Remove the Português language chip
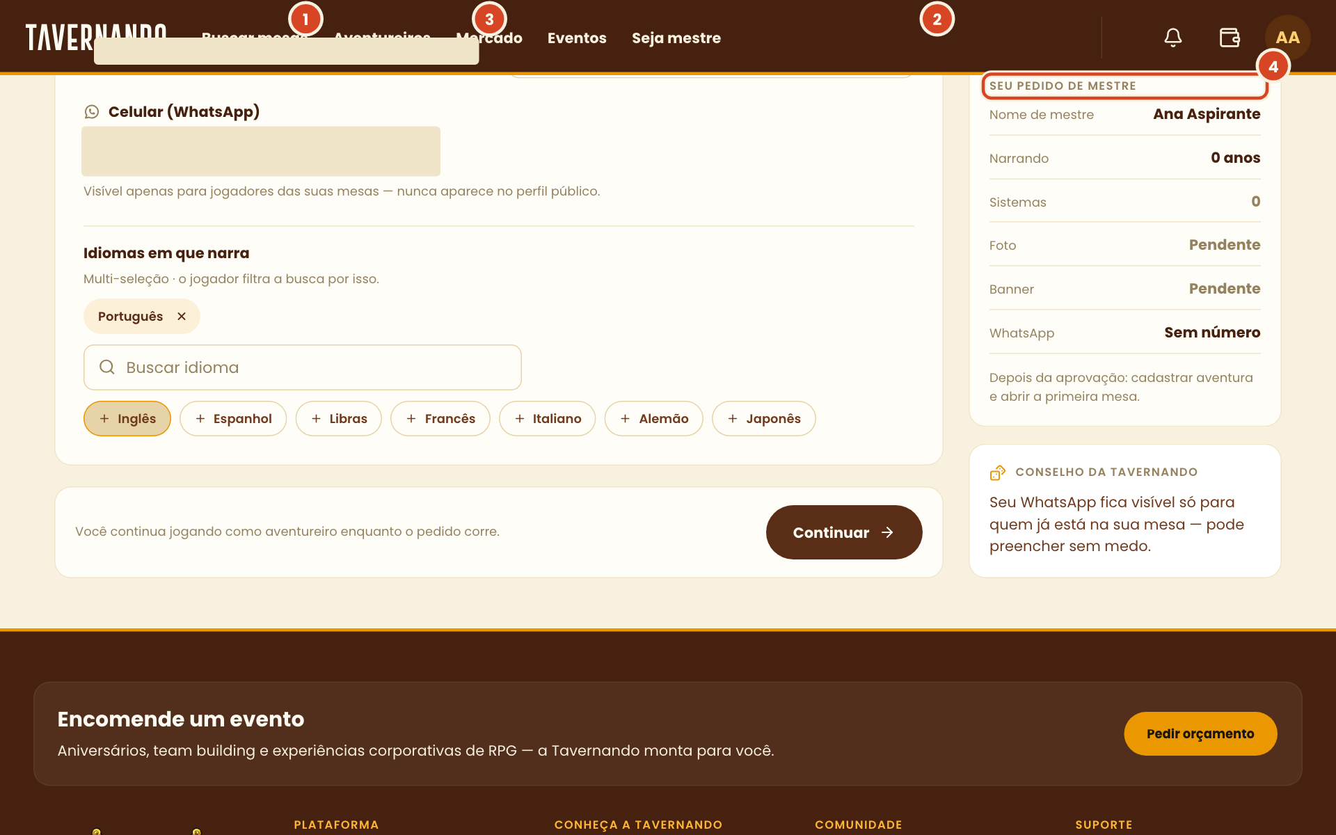Screen dimensions: 1336x835 [182, 317]
